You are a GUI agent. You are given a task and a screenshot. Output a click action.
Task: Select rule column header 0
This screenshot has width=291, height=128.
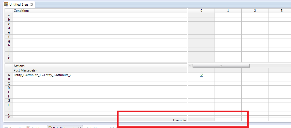pos(201,11)
